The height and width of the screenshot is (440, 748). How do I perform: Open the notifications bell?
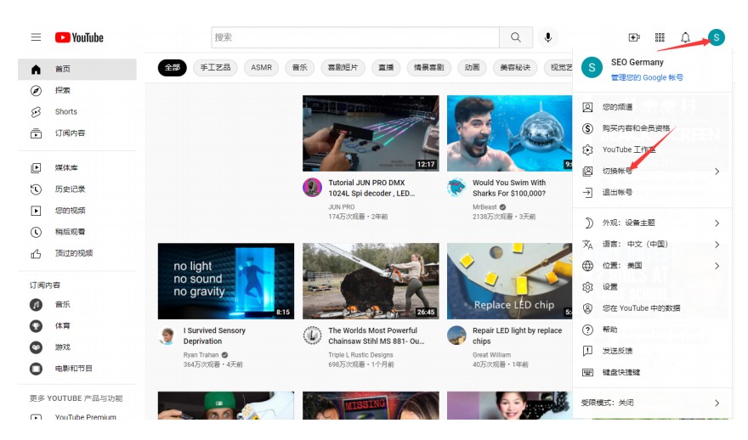coord(685,37)
